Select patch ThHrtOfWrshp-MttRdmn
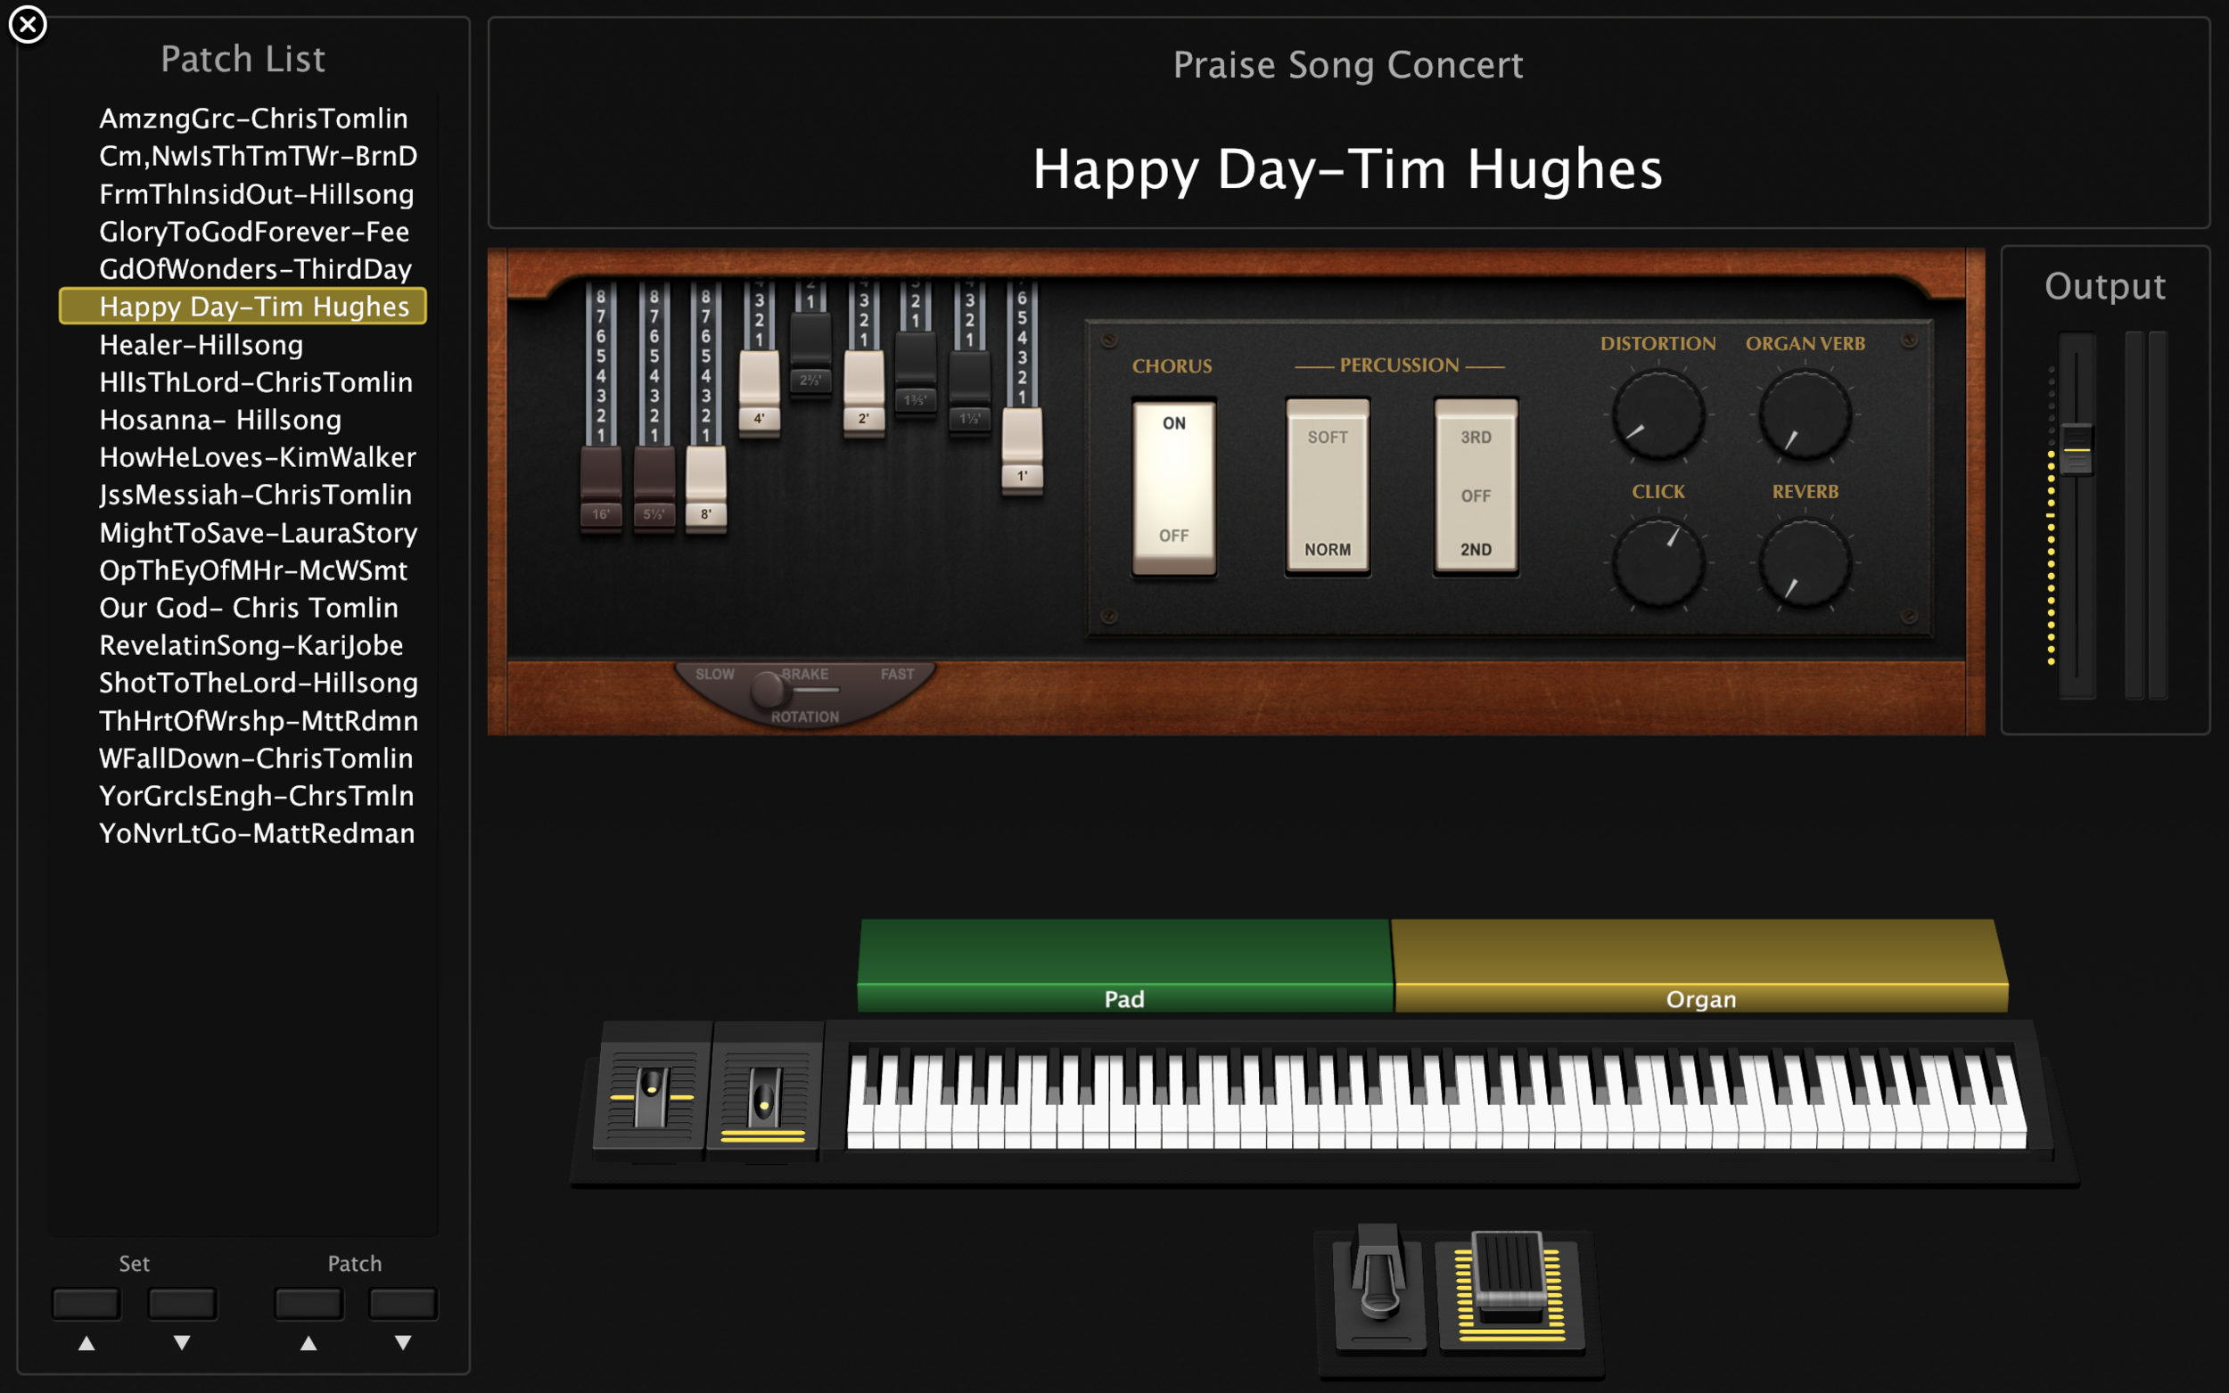 258,720
